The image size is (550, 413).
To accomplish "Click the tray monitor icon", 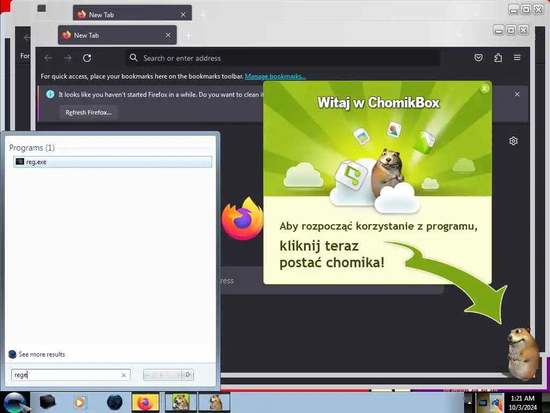I will [483, 403].
